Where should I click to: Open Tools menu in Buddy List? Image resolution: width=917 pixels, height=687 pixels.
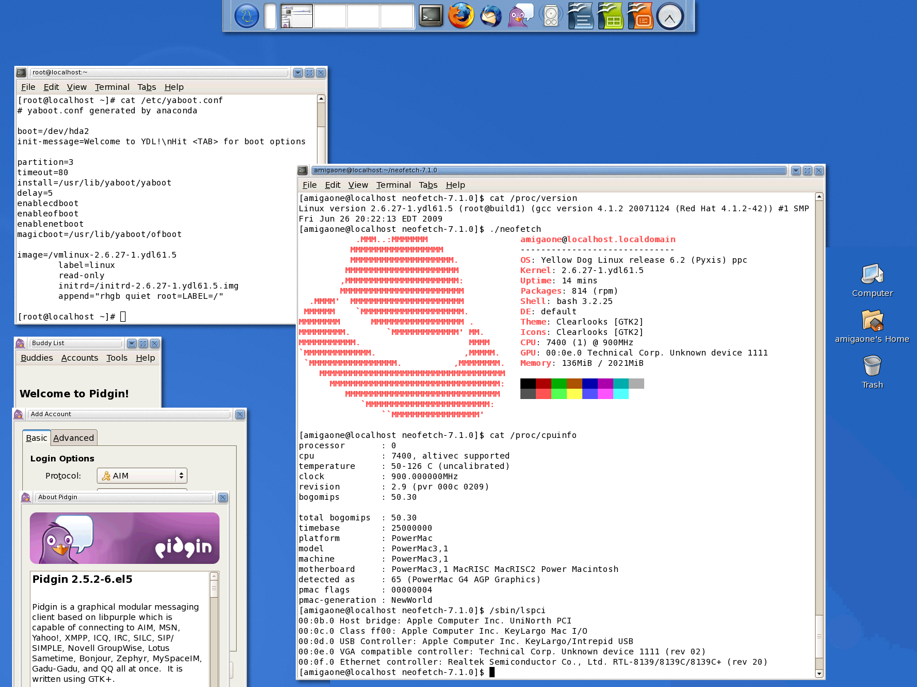(x=117, y=358)
